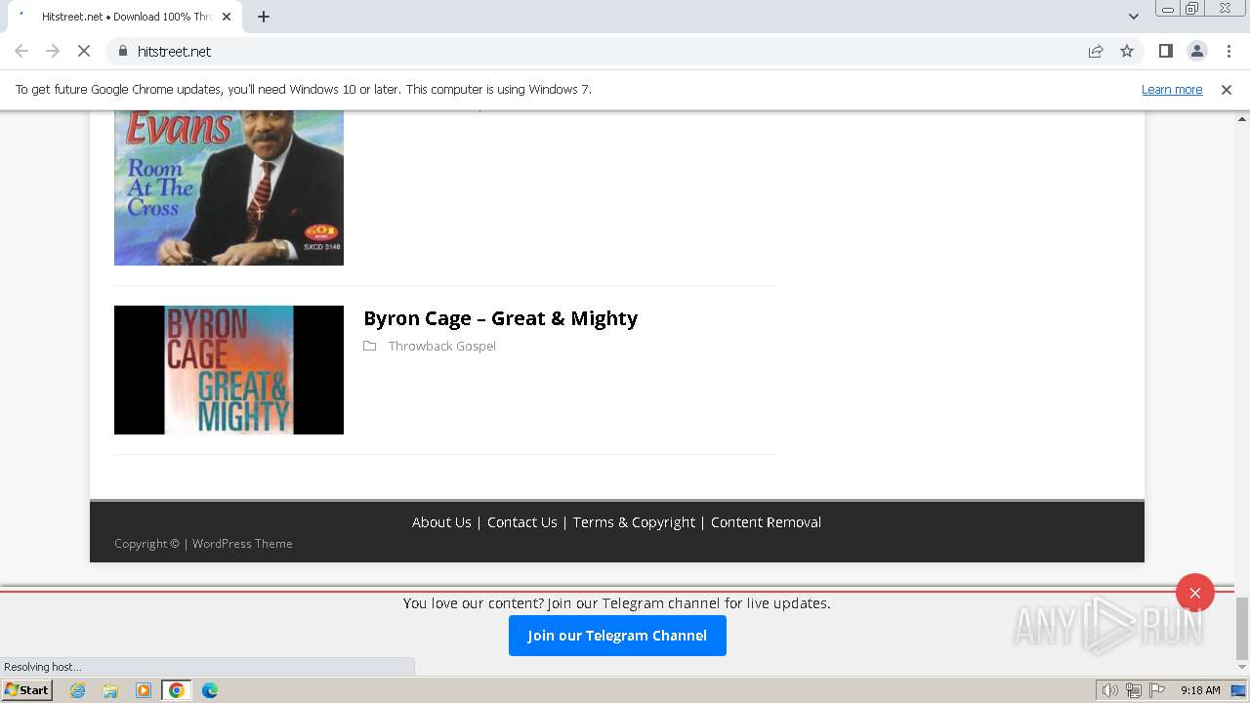Join our Telegram Channel button
Viewport: 1250px width, 703px height.
[x=617, y=636]
